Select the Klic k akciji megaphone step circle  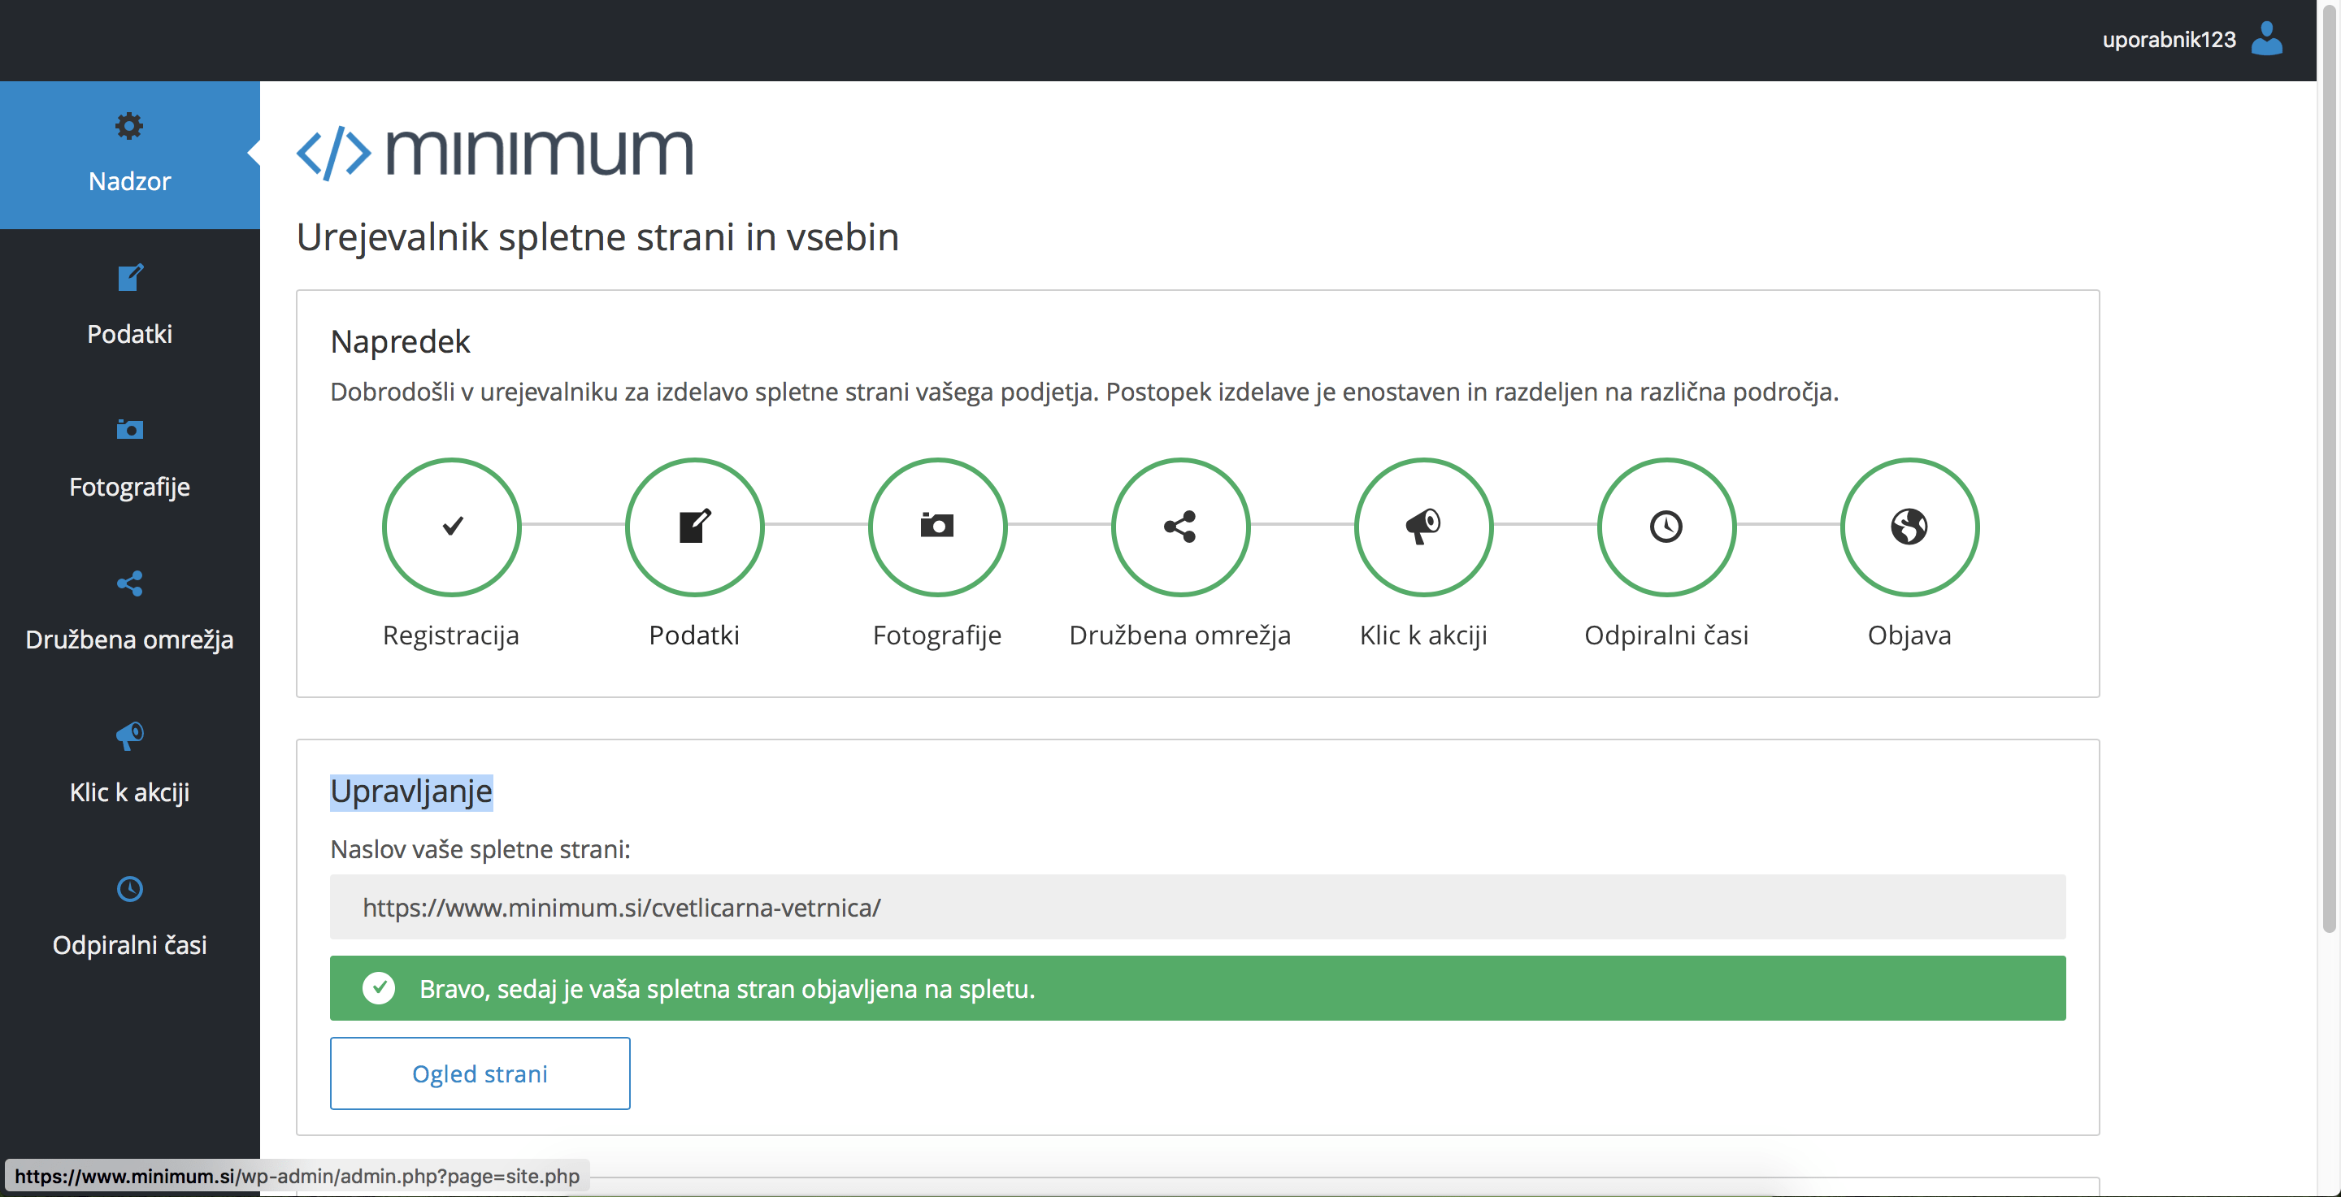[1423, 527]
